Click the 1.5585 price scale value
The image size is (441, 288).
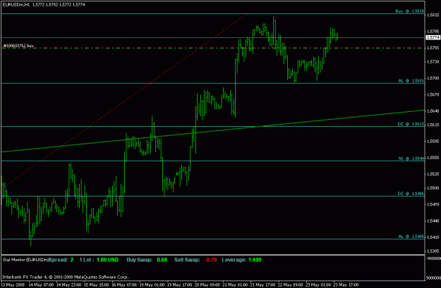point(433,142)
